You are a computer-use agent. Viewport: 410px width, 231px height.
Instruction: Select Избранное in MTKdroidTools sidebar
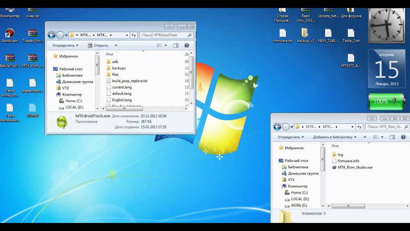click(65, 56)
